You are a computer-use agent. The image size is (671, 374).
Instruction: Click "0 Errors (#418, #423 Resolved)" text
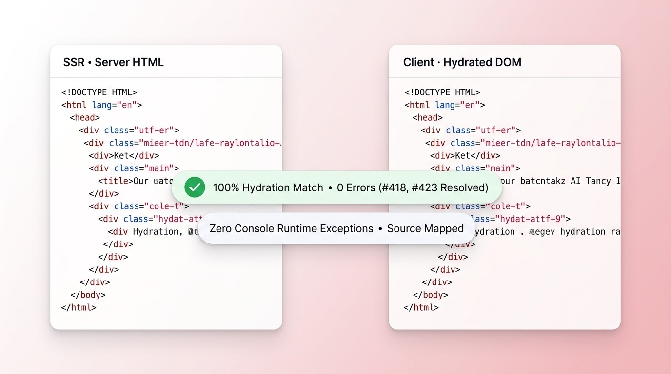413,187
